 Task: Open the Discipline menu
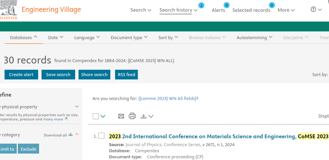296,38
